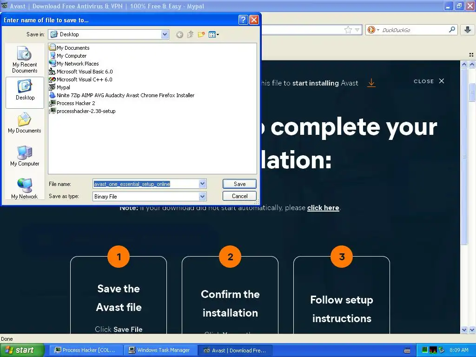This screenshot has width=476, height=357.
Task: Switch to Process Hacker taskbar button
Action: 86,350
